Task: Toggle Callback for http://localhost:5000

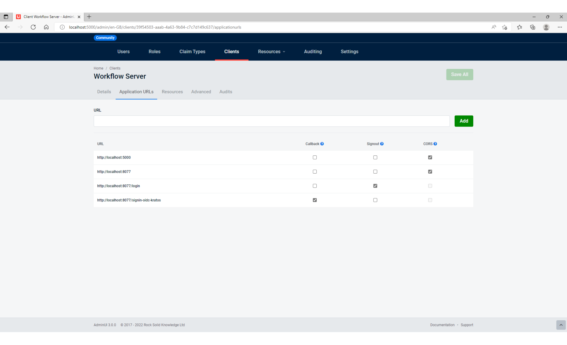Action: pos(315,157)
